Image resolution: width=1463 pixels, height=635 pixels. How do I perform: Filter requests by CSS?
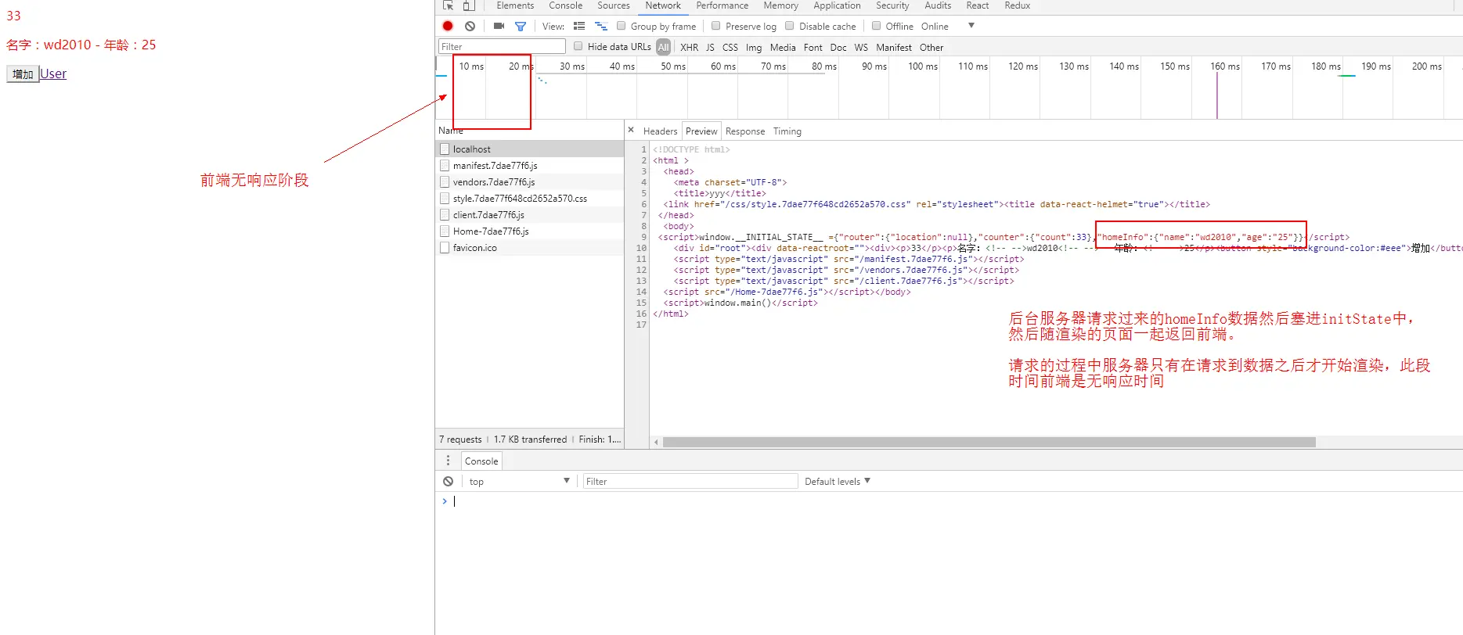730,47
